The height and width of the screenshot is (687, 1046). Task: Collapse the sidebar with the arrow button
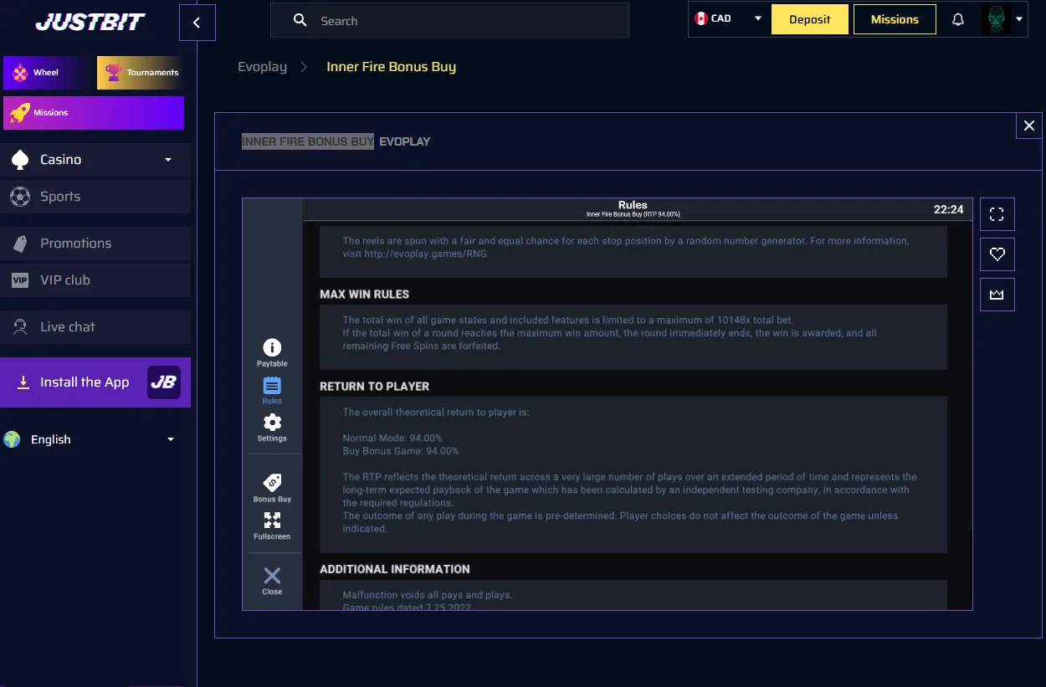click(x=197, y=23)
